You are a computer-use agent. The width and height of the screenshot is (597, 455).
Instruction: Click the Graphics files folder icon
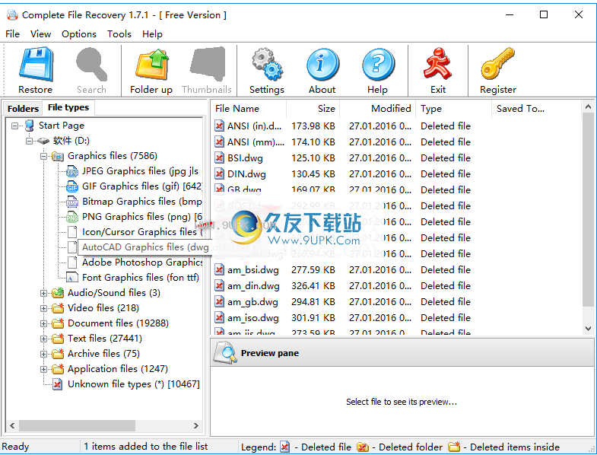[x=58, y=156]
